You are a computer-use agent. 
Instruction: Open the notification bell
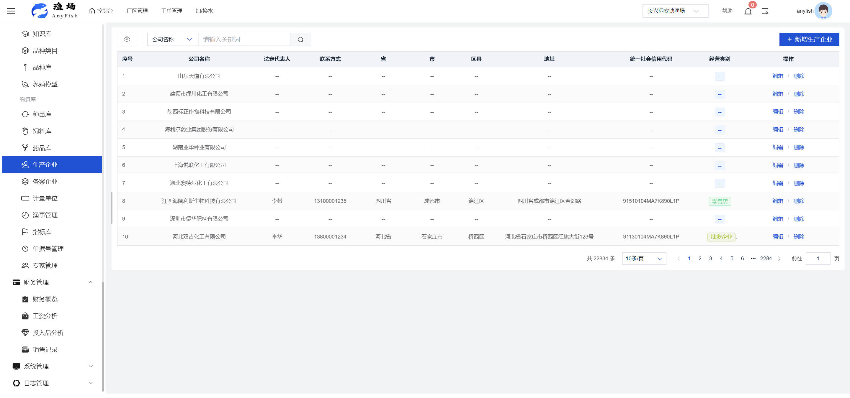click(748, 11)
